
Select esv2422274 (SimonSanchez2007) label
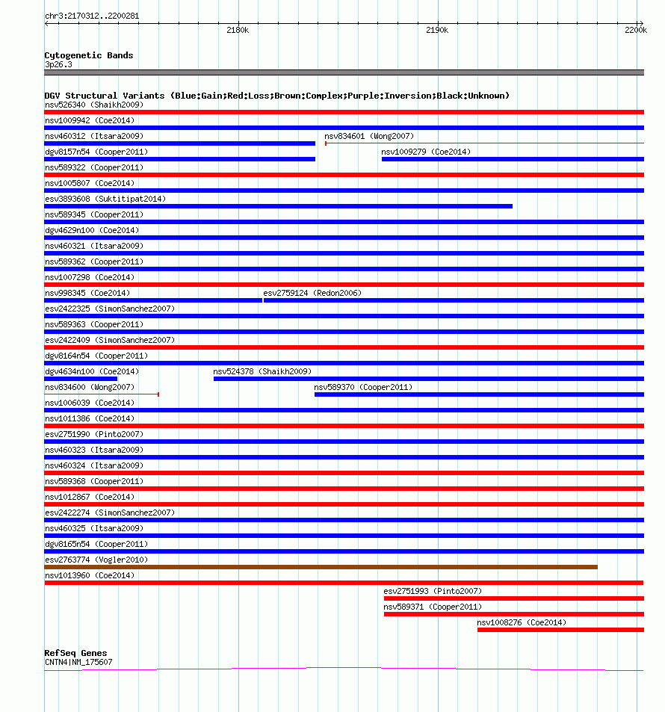110,513
